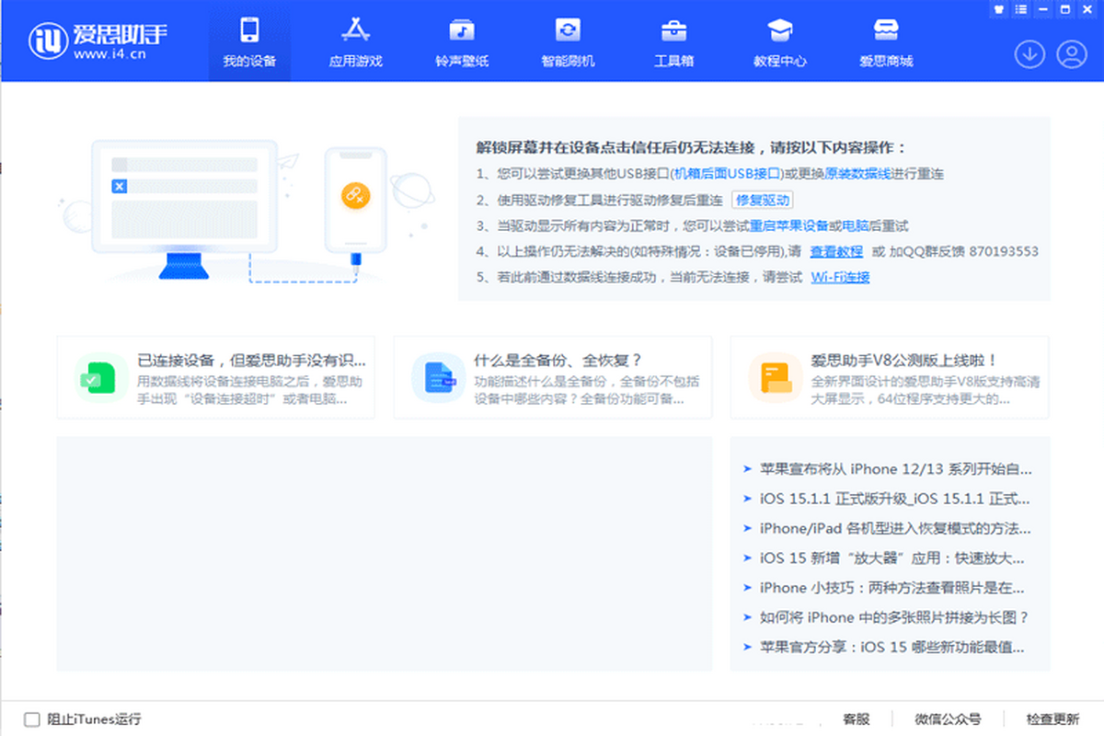Click the Wi-Fi连接 link
The height and width of the screenshot is (736, 1104).
(840, 277)
